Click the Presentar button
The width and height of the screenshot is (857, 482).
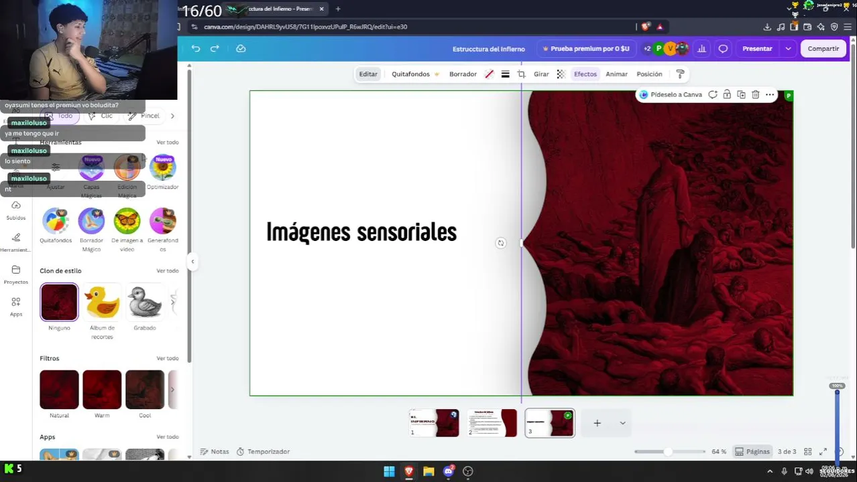(757, 48)
